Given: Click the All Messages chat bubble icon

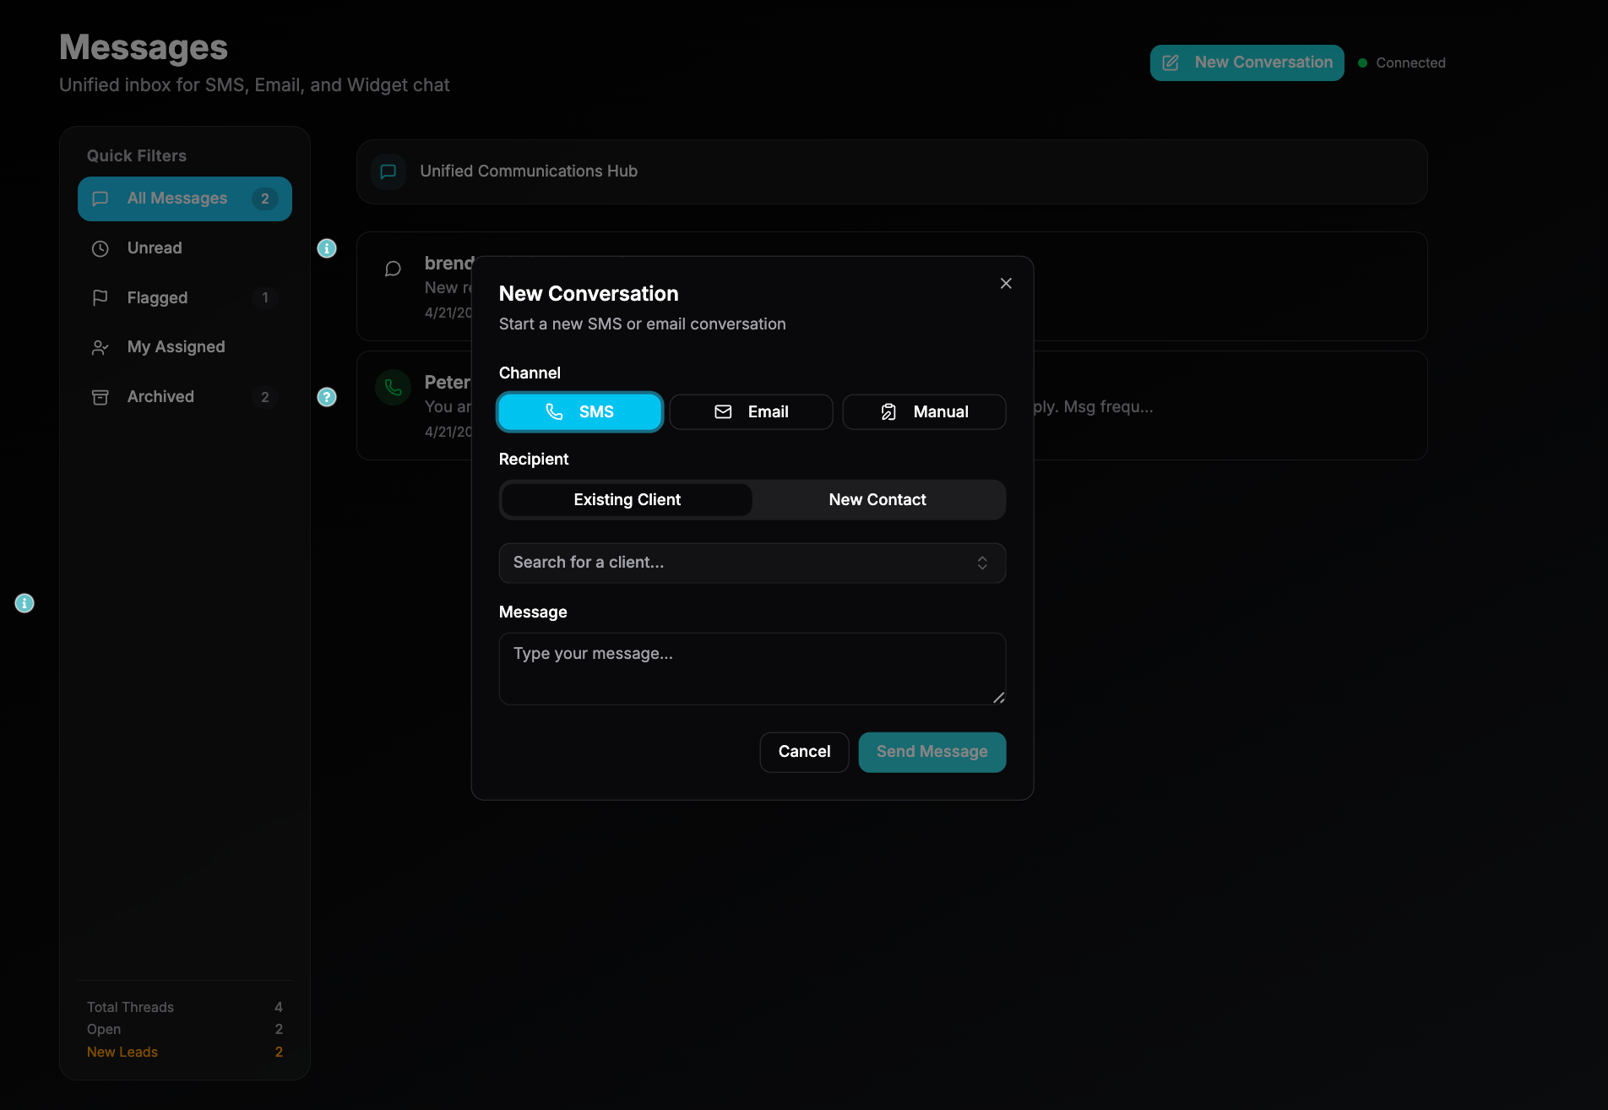Looking at the screenshot, I should pos(100,199).
